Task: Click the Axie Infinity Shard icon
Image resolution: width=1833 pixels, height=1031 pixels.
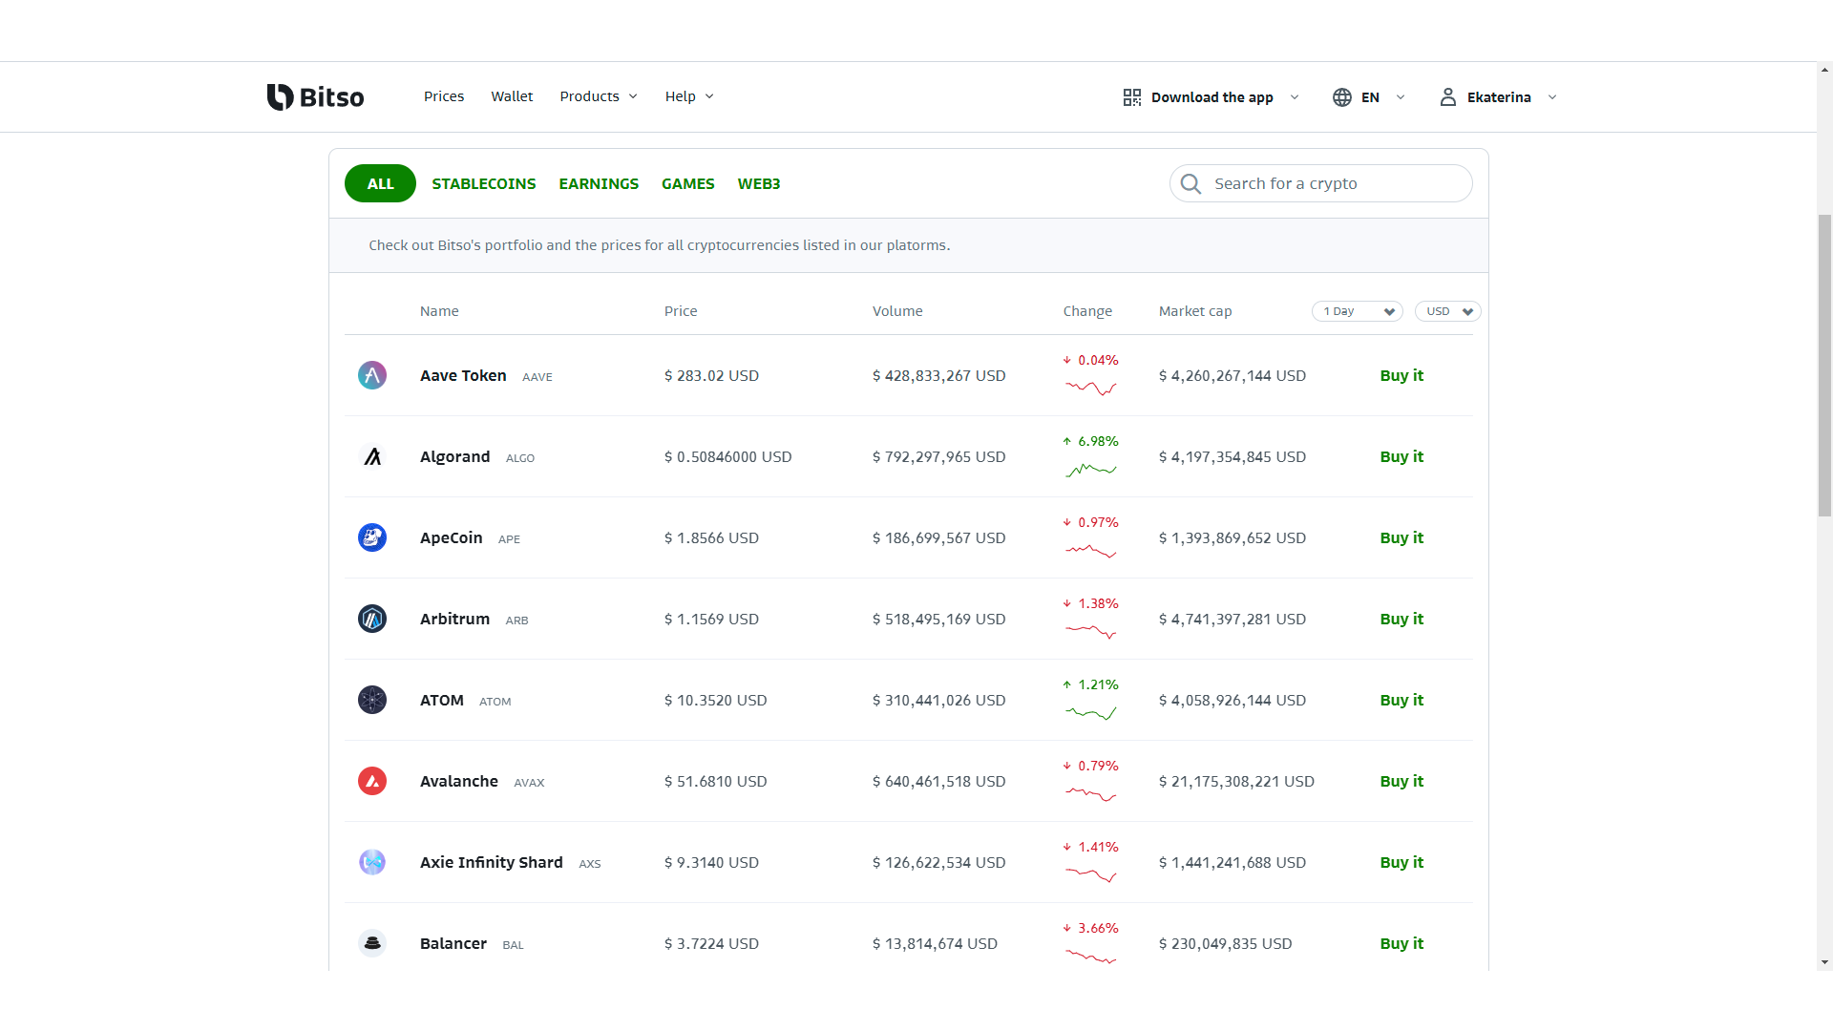Action: click(372, 862)
